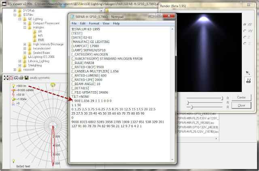Click the R reset beside top slider
The width and height of the screenshot is (259, 171).
[x=227, y=98]
